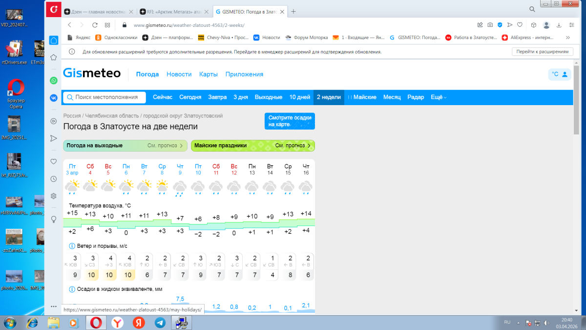Open History from the sidebar clock icon
Image resolution: width=586 pixels, height=330 pixels.
click(54, 179)
